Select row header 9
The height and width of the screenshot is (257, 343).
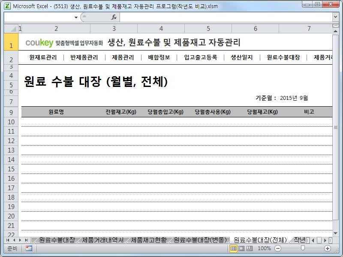[x=11, y=112]
